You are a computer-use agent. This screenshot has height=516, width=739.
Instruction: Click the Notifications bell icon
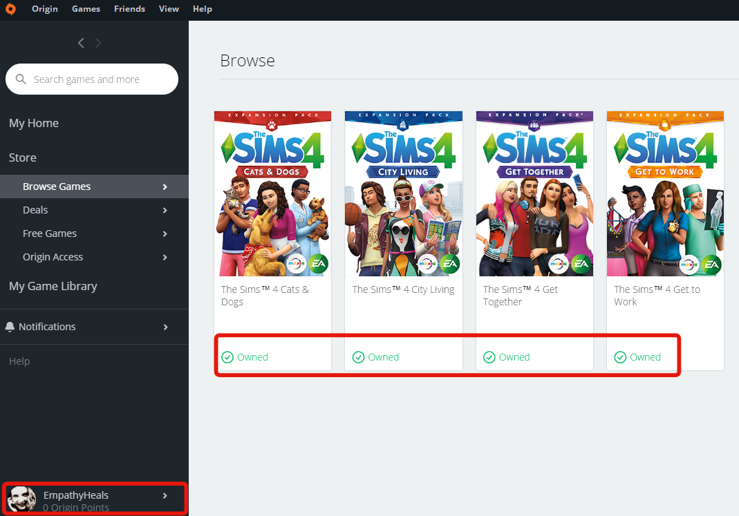10,327
